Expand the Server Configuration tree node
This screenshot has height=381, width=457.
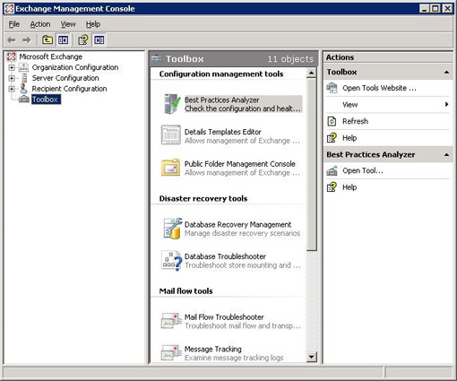click(12, 78)
